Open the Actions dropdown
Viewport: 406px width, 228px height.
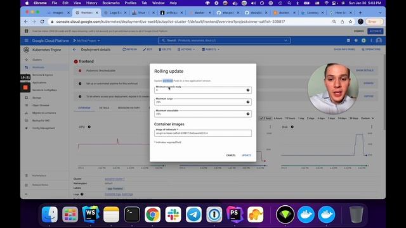[186, 49]
